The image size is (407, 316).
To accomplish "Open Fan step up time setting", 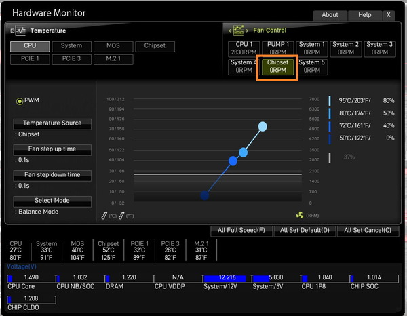I will [x=52, y=149].
